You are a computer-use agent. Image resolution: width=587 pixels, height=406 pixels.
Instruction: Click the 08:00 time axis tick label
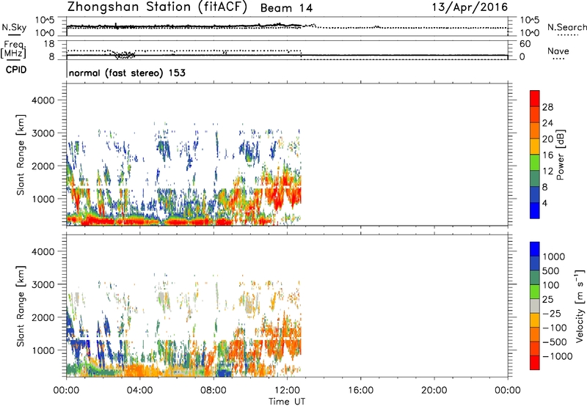[x=214, y=391]
